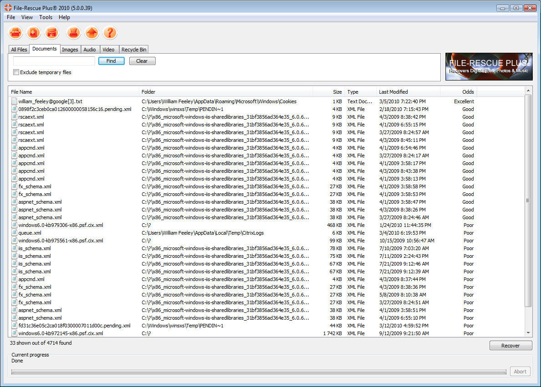Image resolution: width=541 pixels, height=387 pixels.
Task: Toggle Exclude temporary files checkbox
Action: (16, 72)
